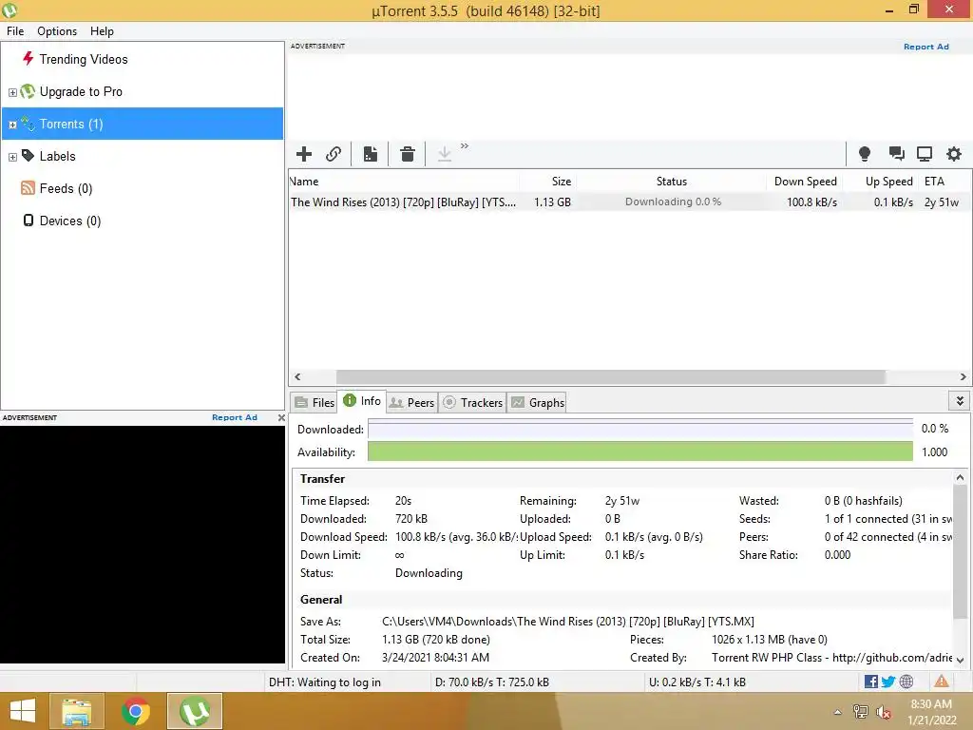Click the green Availability bar
This screenshot has width=973, height=730.
click(x=639, y=451)
